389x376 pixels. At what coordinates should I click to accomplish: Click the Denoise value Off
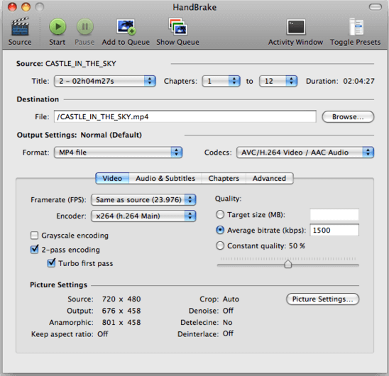228,311
